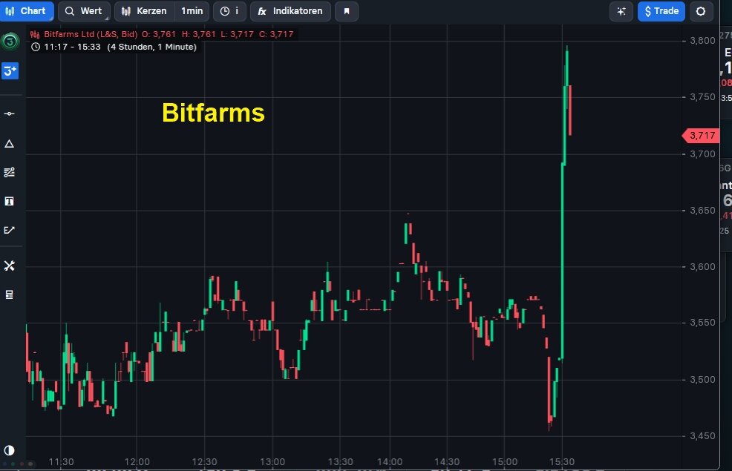The width and height of the screenshot is (732, 471).
Task: Click the red 3,717 current price label
Action: pos(701,135)
